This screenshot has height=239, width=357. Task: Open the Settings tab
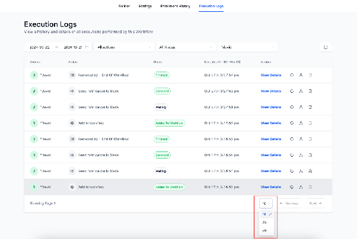tap(145, 6)
